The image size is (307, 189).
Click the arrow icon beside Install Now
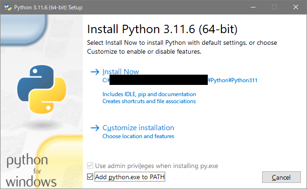(95, 72)
